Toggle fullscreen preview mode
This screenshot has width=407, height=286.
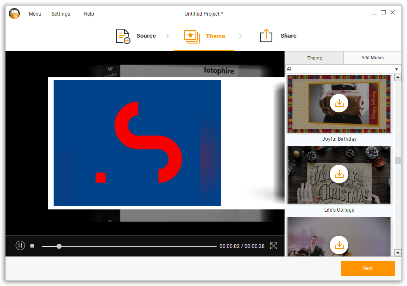[x=274, y=246]
